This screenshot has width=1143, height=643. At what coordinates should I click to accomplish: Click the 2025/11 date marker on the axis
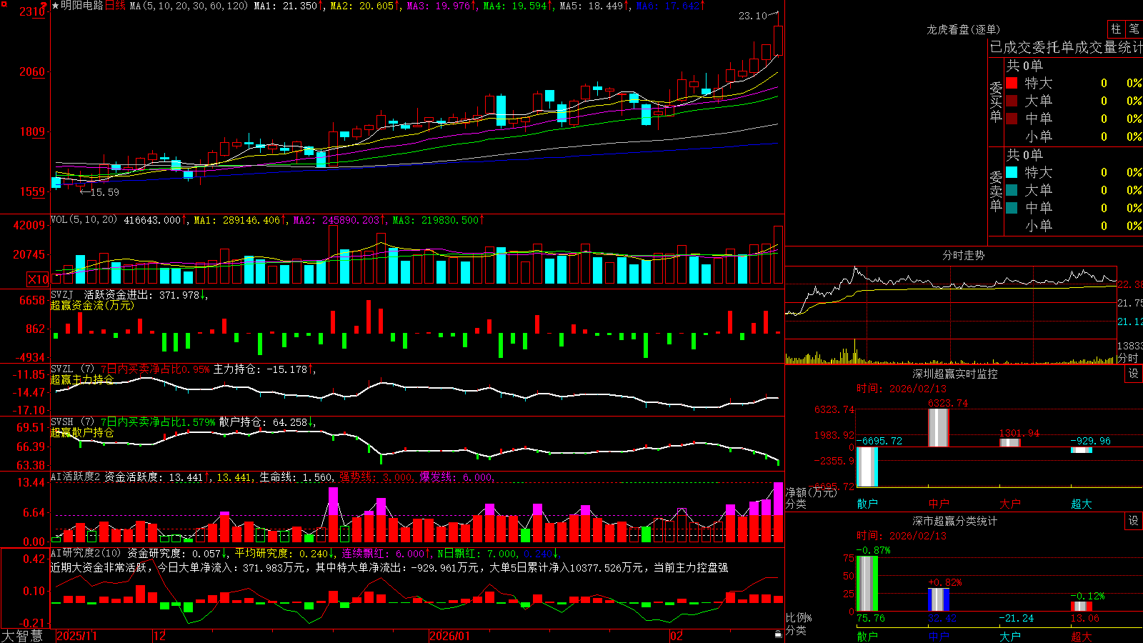(76, 636)
